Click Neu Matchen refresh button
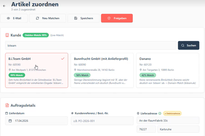Screen dimensions: 205x136 48,18
